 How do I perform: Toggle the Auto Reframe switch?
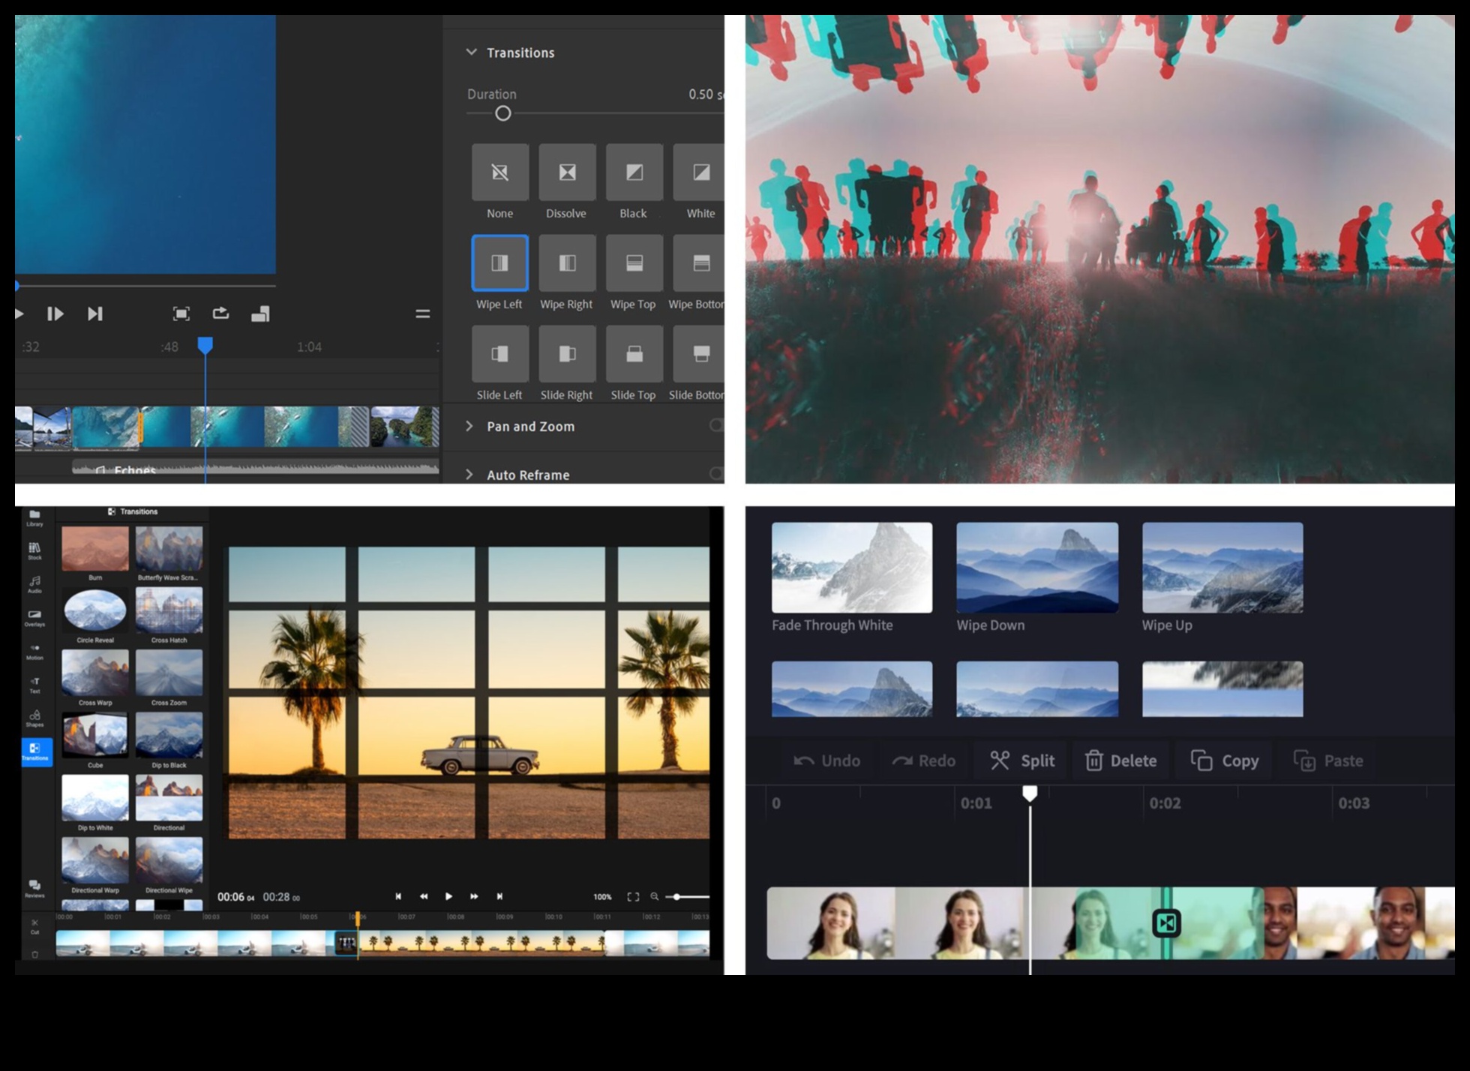716,474
